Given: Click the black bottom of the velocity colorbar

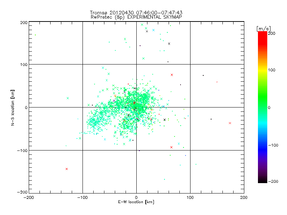Looking at the screenshot, I should point(263,180).
